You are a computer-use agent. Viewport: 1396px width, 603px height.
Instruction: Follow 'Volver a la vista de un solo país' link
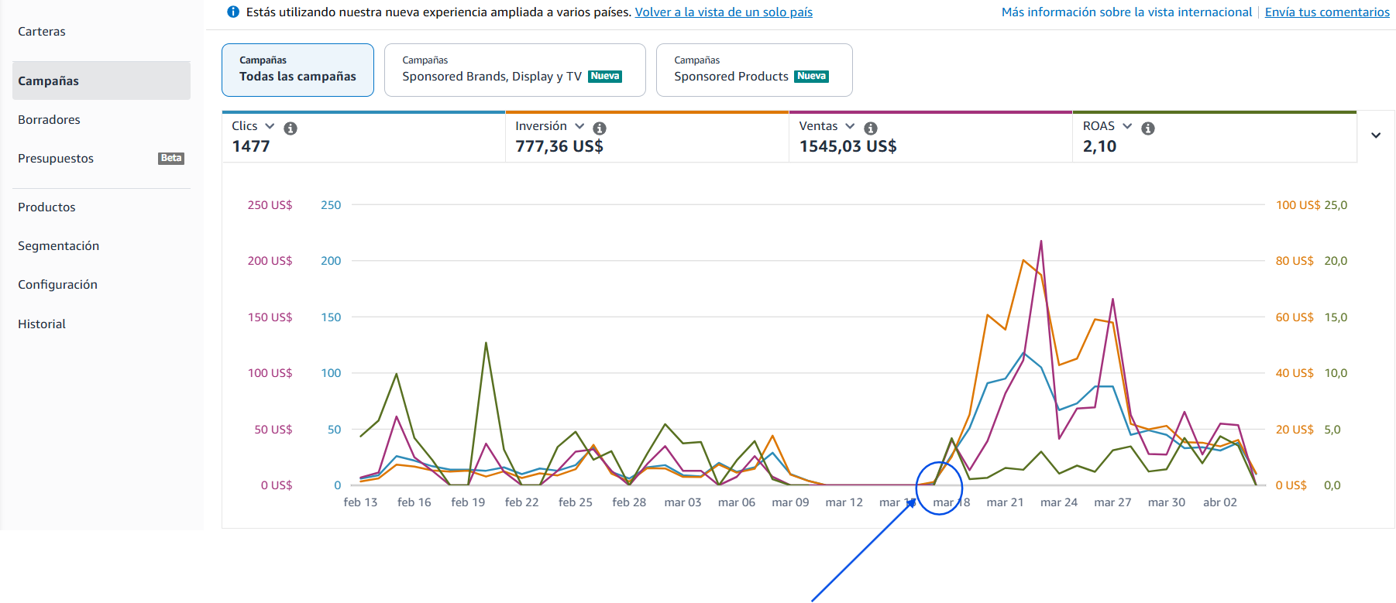tap(724, 12)
